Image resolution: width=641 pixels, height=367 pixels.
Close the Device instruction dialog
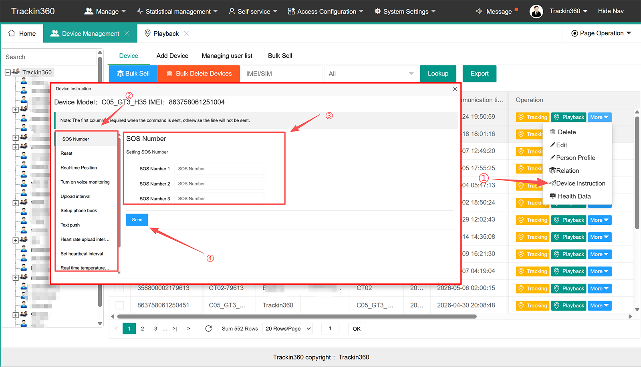coord(455,89)
